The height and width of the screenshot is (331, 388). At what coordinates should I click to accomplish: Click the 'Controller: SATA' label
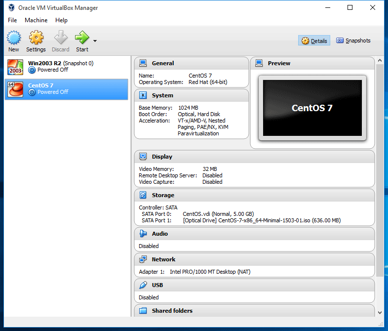click(158, 207)
